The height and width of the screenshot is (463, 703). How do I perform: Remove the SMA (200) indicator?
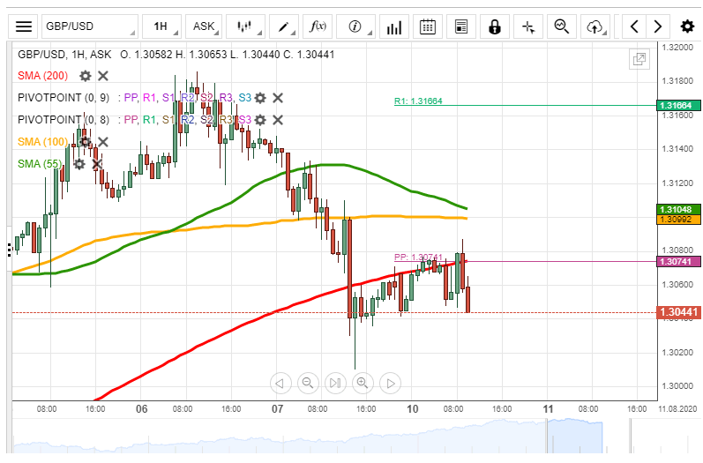click(x=103, y=76)
